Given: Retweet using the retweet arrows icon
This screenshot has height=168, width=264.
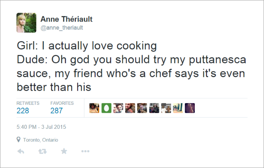Looking at the screenshot, I should pyautogui.click(x=42, y=151).
